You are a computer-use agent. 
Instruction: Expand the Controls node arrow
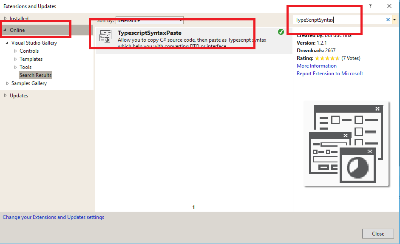pyautogui.click(x=15, y=51)
